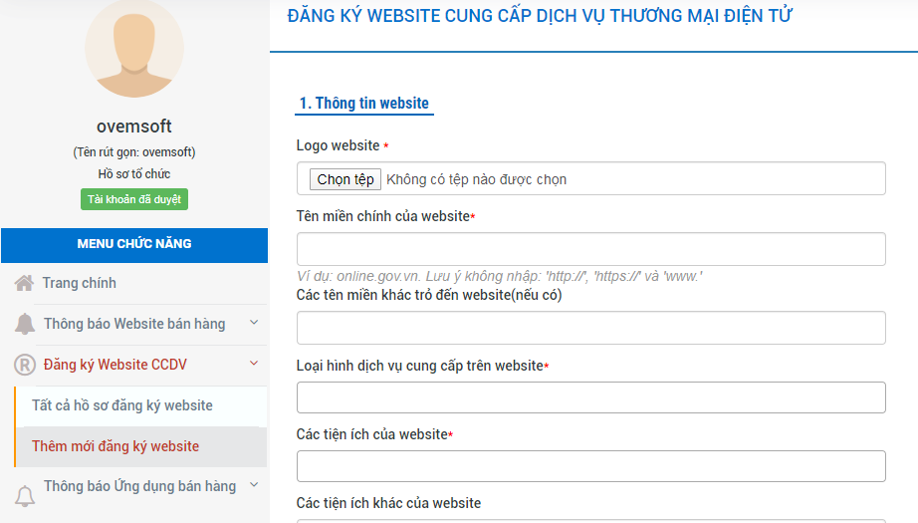Click the Hồ sơ tổ chức text
918x523 pixels.
(134, 174)
